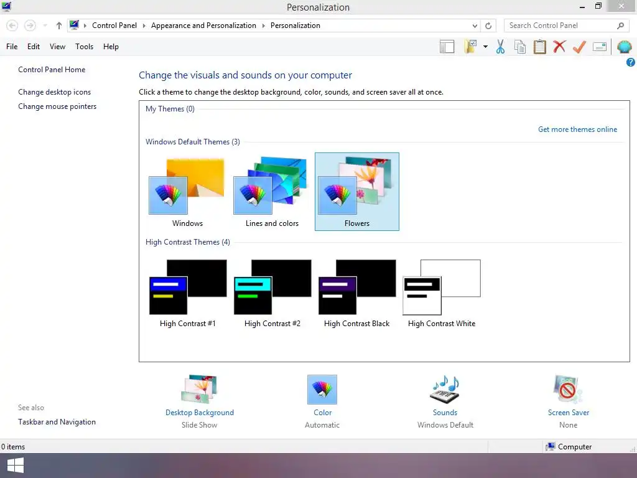Screen dimensions: 637x478
Task: Click the Copy pages icon
Action: coord(520,47)
